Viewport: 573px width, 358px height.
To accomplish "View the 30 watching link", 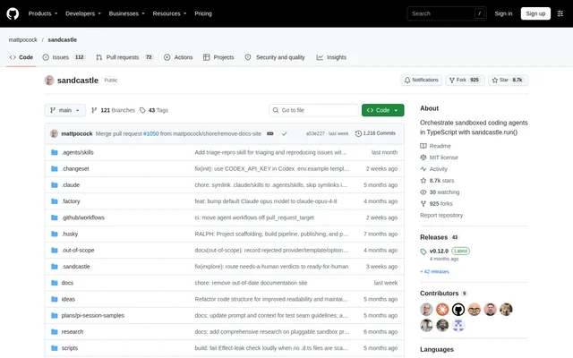I will tap(440, 192).
